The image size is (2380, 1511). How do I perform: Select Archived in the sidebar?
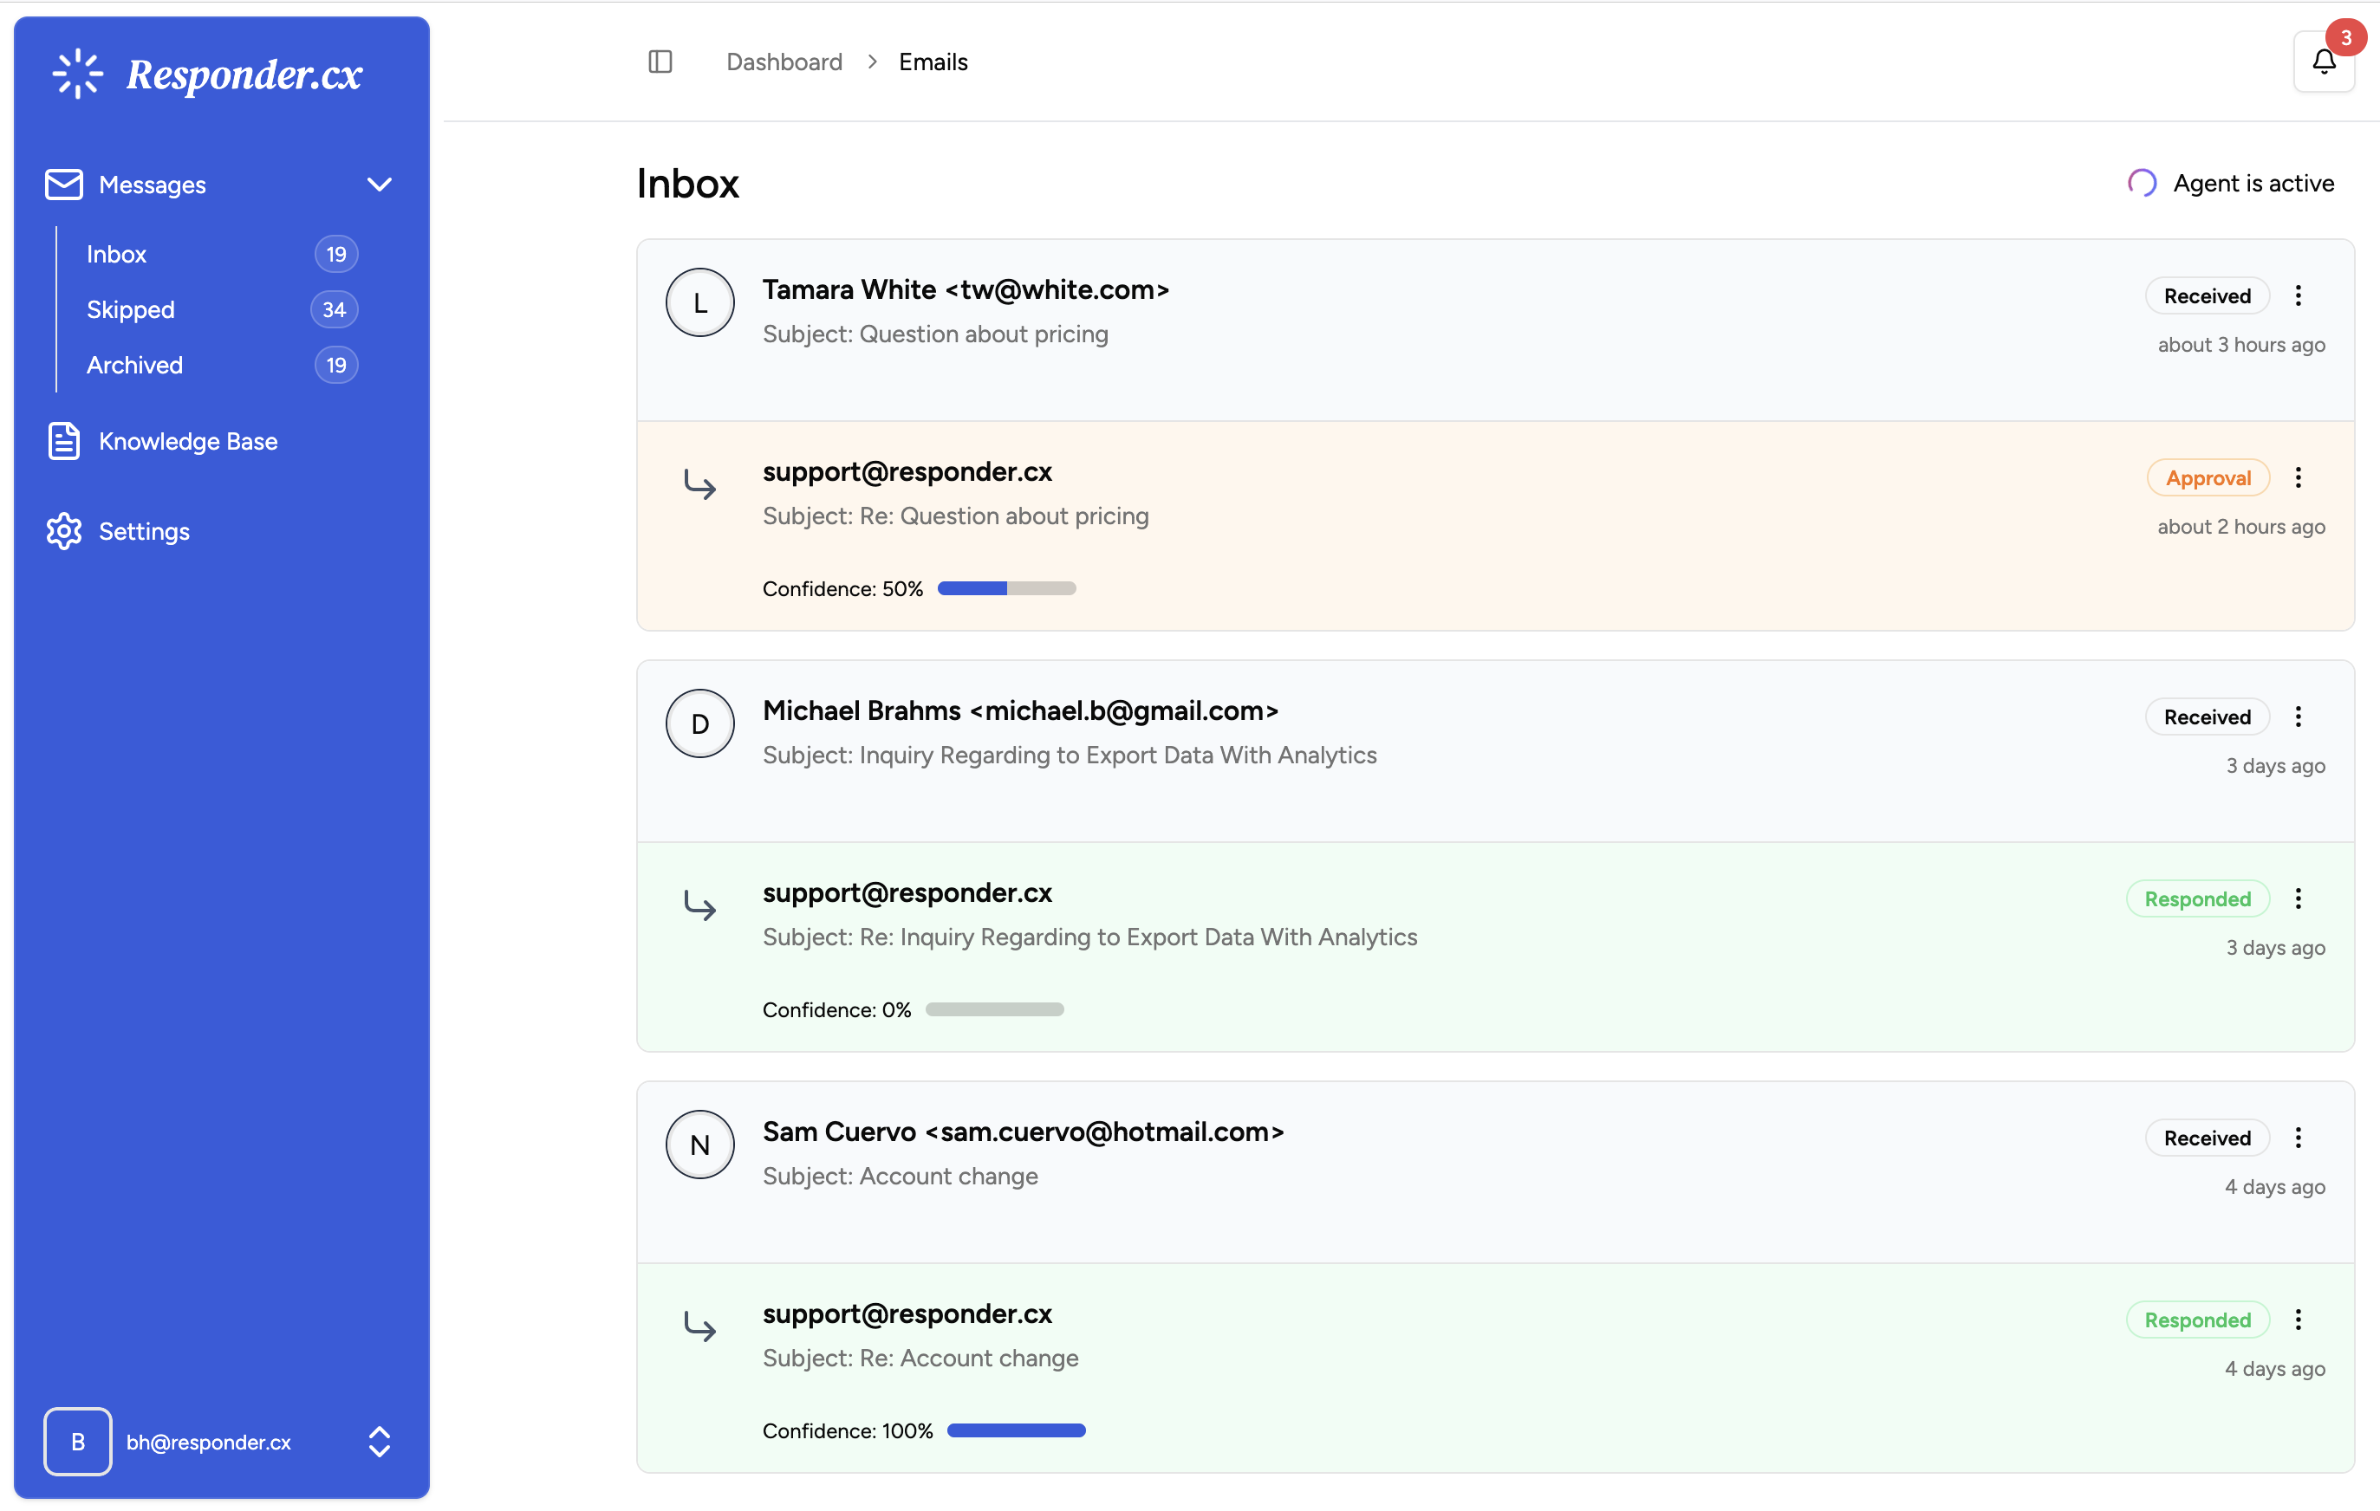(134, 365)
